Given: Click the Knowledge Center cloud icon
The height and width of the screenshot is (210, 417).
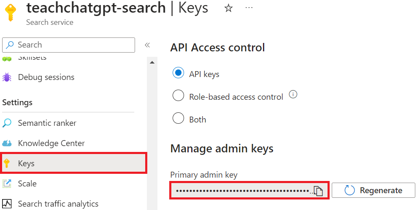Looking at the screenshot, I should click(7, 144).
